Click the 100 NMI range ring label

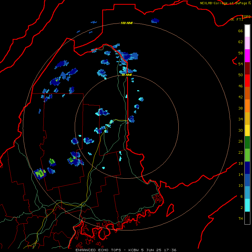point(127,23)
